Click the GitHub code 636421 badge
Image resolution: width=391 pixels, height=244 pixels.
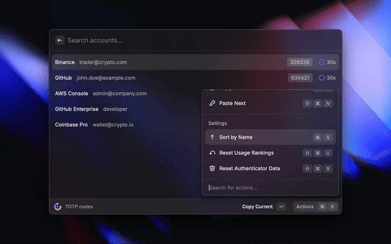point(301,78)
